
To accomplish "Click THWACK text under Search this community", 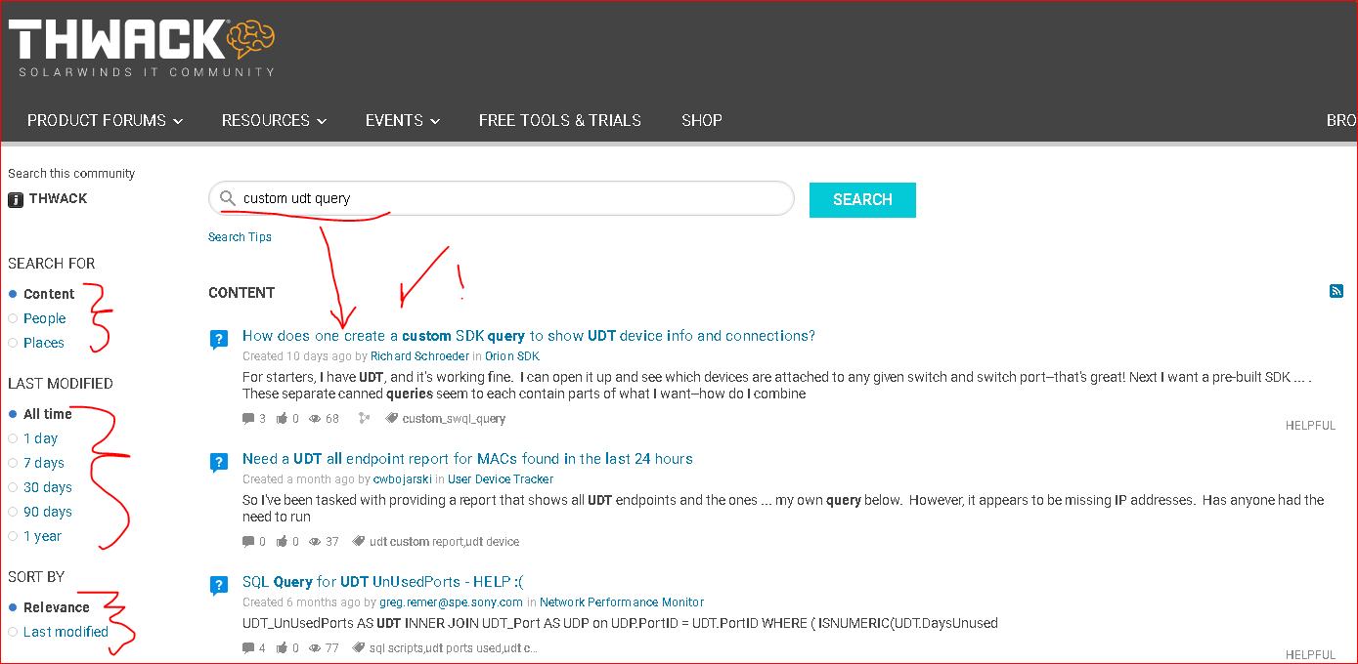I will [x=58, y=198].
